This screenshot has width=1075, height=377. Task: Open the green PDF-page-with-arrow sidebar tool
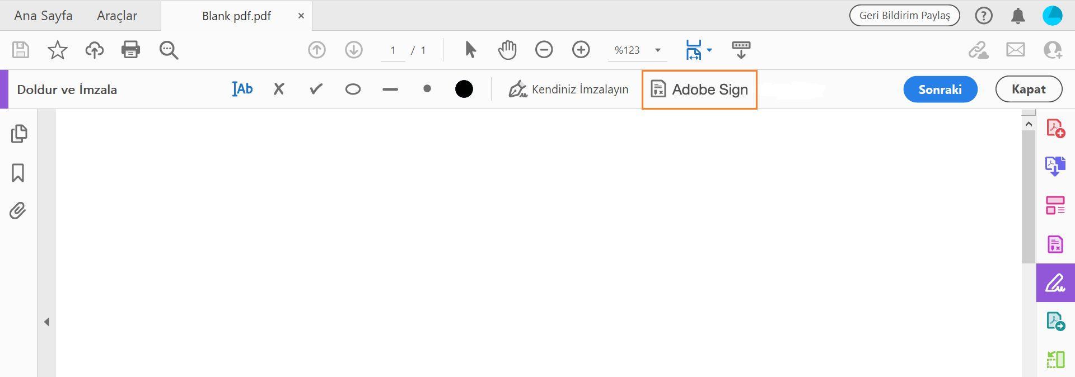pyautogui.click(x=1055, y=321)
